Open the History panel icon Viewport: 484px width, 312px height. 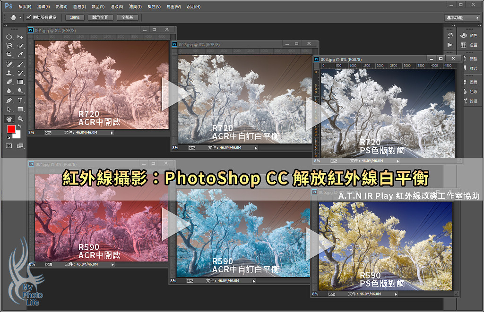450,35
